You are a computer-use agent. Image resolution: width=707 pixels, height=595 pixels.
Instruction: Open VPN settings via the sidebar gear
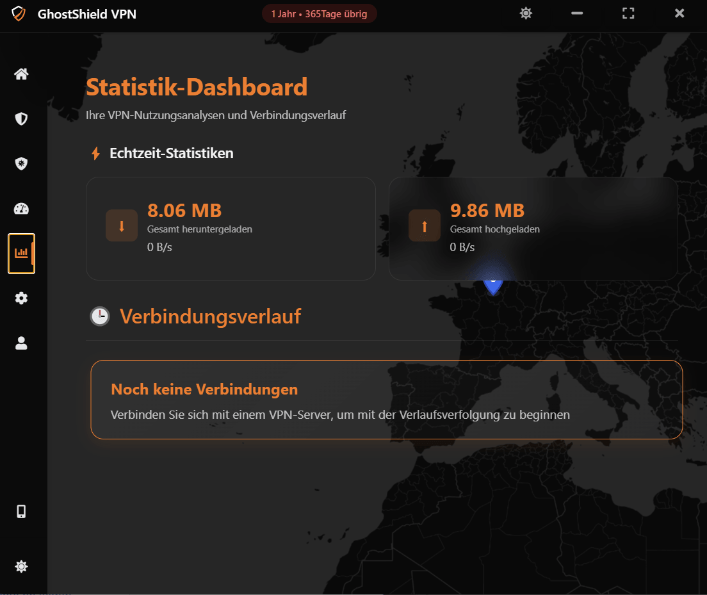click(21, 298)
